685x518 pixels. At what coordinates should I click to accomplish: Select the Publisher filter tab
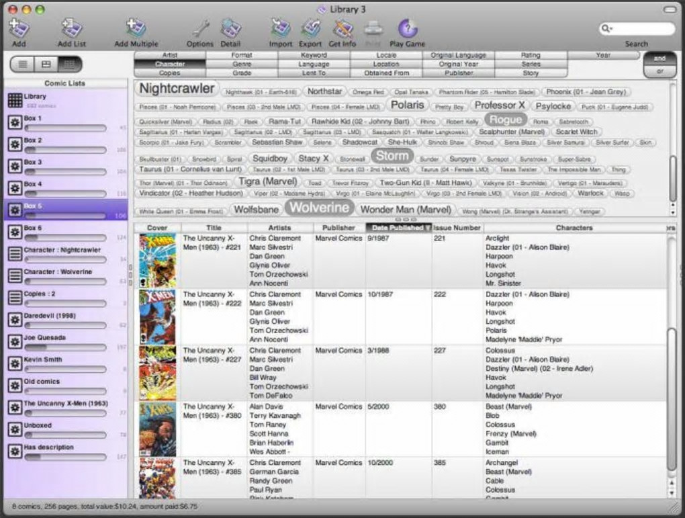pyautogui.click(x=459, y=73)
